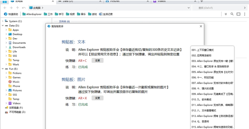Go up one folder level
This screenshot has height=129, width=249.
point(18,8)
